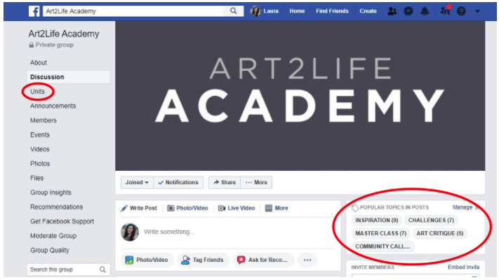This screenshot has height=280, width=499.
Task: Open More button next to Share
Action: tap(256, 183)
